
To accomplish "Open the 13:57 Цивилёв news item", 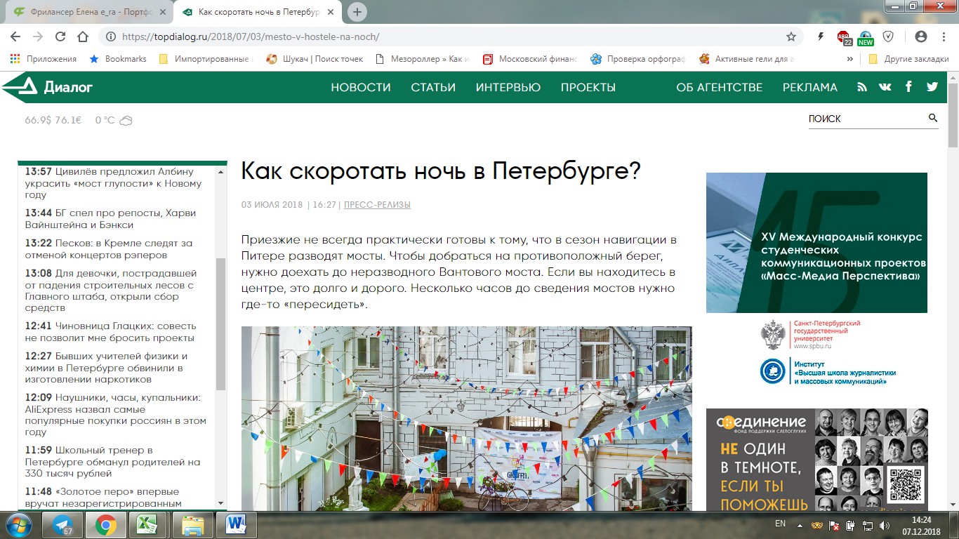I will click(x=113, y=184).
